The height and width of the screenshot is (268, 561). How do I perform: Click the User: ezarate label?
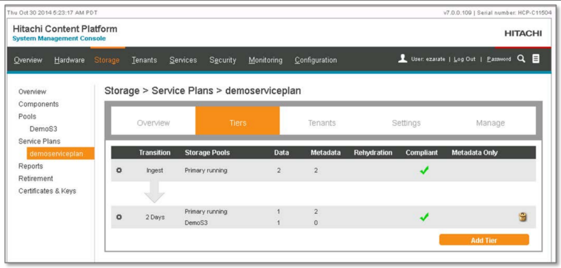[x=430, y=59]
